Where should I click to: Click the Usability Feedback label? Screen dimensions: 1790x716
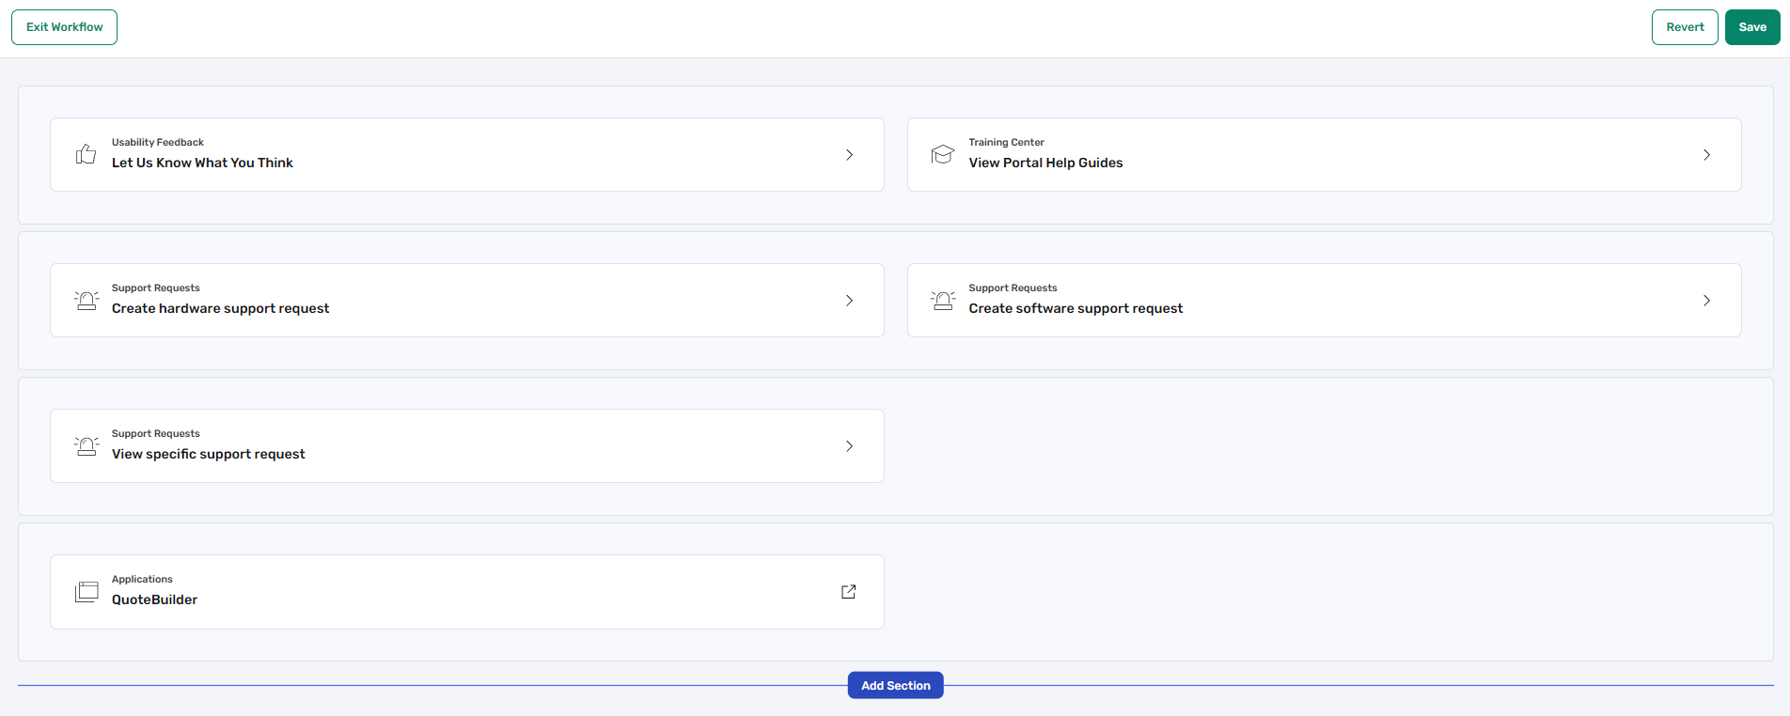point(158,143)
